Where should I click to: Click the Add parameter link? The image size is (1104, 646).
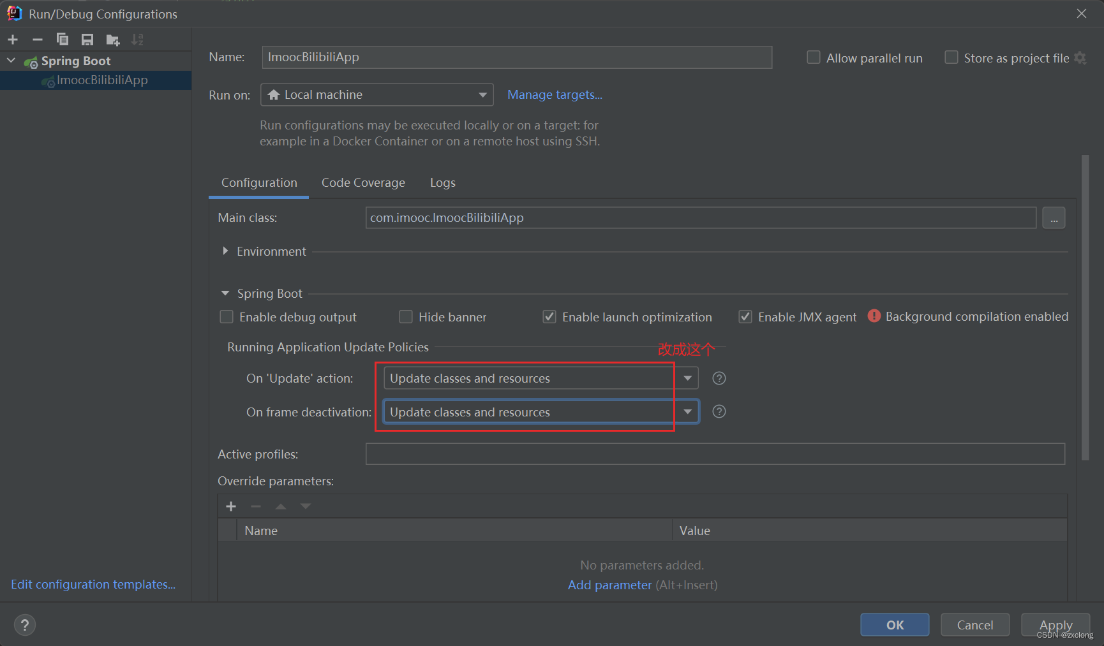coord(610,585)
